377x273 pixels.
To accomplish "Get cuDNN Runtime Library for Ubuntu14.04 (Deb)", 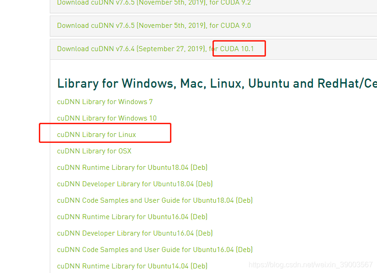I will (132, 266).
